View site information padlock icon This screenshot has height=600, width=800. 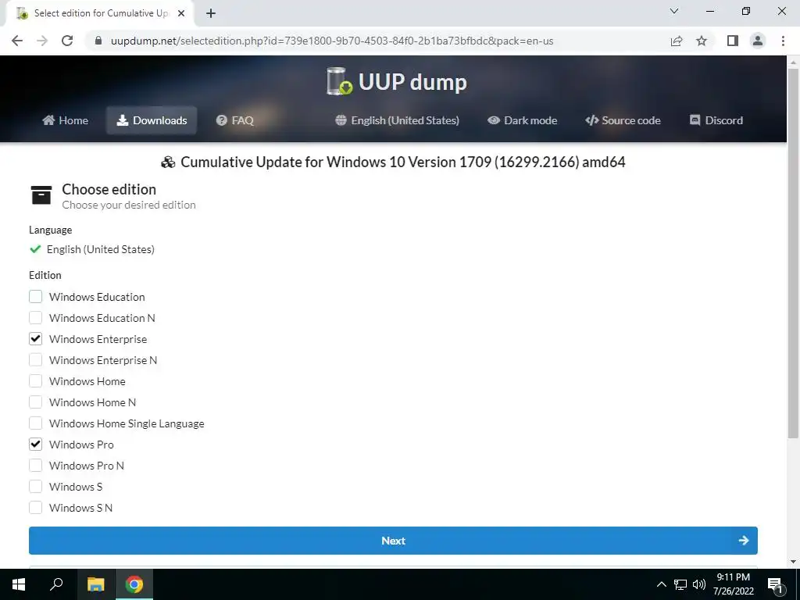[98, 41]
